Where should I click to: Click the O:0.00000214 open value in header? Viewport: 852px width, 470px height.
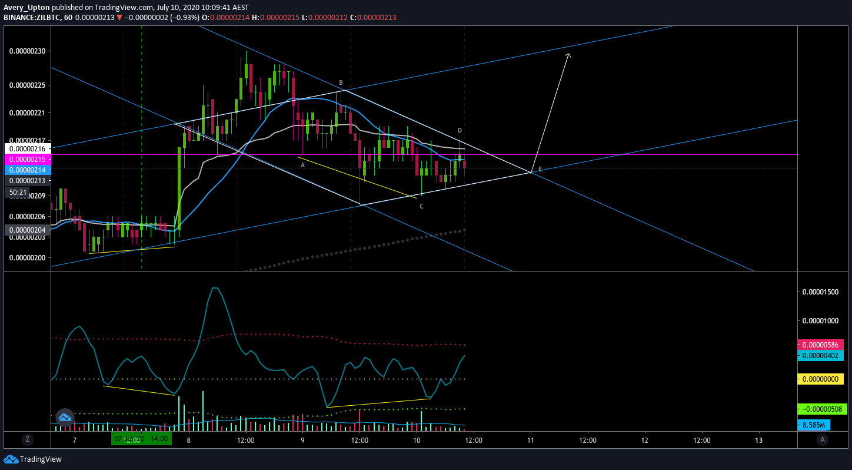point(226,18)
